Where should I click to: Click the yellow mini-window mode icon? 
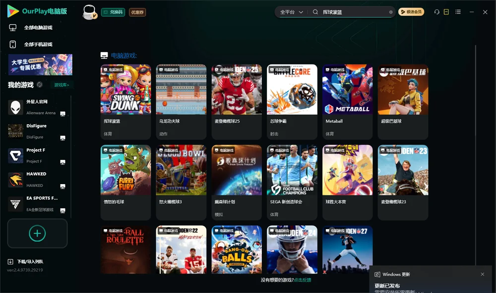point(446,12)
